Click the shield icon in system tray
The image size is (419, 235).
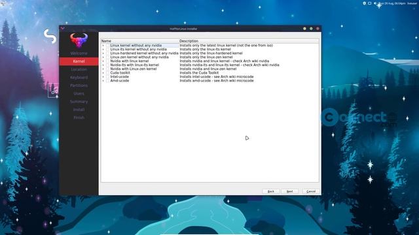(x=364, y=3)
